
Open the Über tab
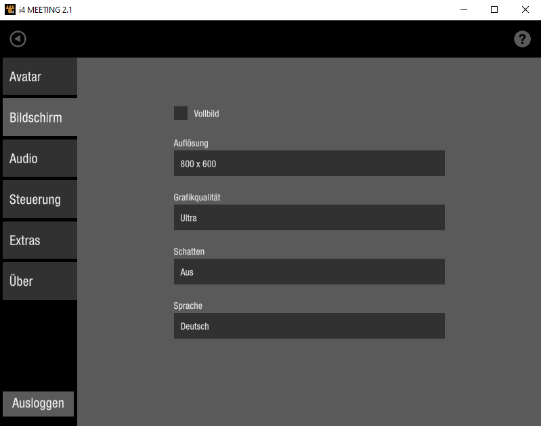(x=39, y=281)
